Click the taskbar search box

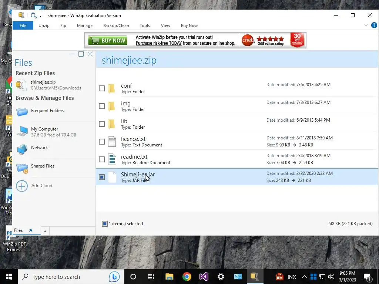(71, 277)
